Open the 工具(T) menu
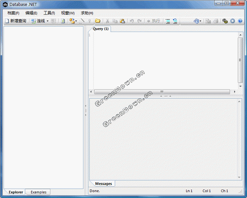Viewport: 247px width, 198px height. (x=49, y=13)
